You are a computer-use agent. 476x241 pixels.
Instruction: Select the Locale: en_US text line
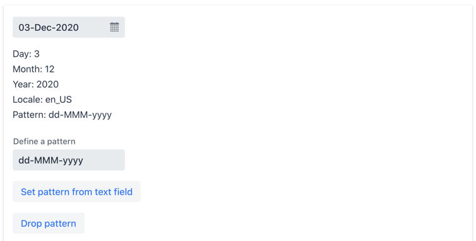(x=42, y=100)
